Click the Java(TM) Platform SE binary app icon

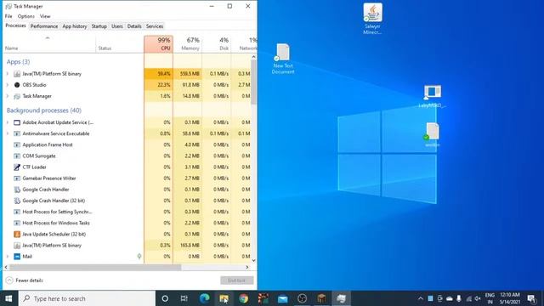coord(17,74)
